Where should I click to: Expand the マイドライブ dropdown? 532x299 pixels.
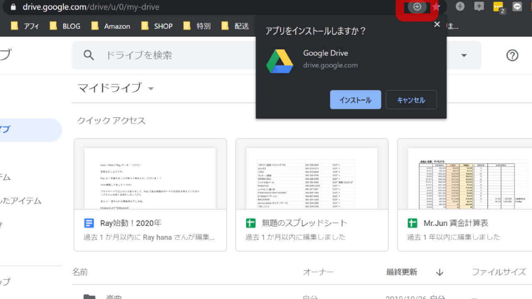[151, 88]
